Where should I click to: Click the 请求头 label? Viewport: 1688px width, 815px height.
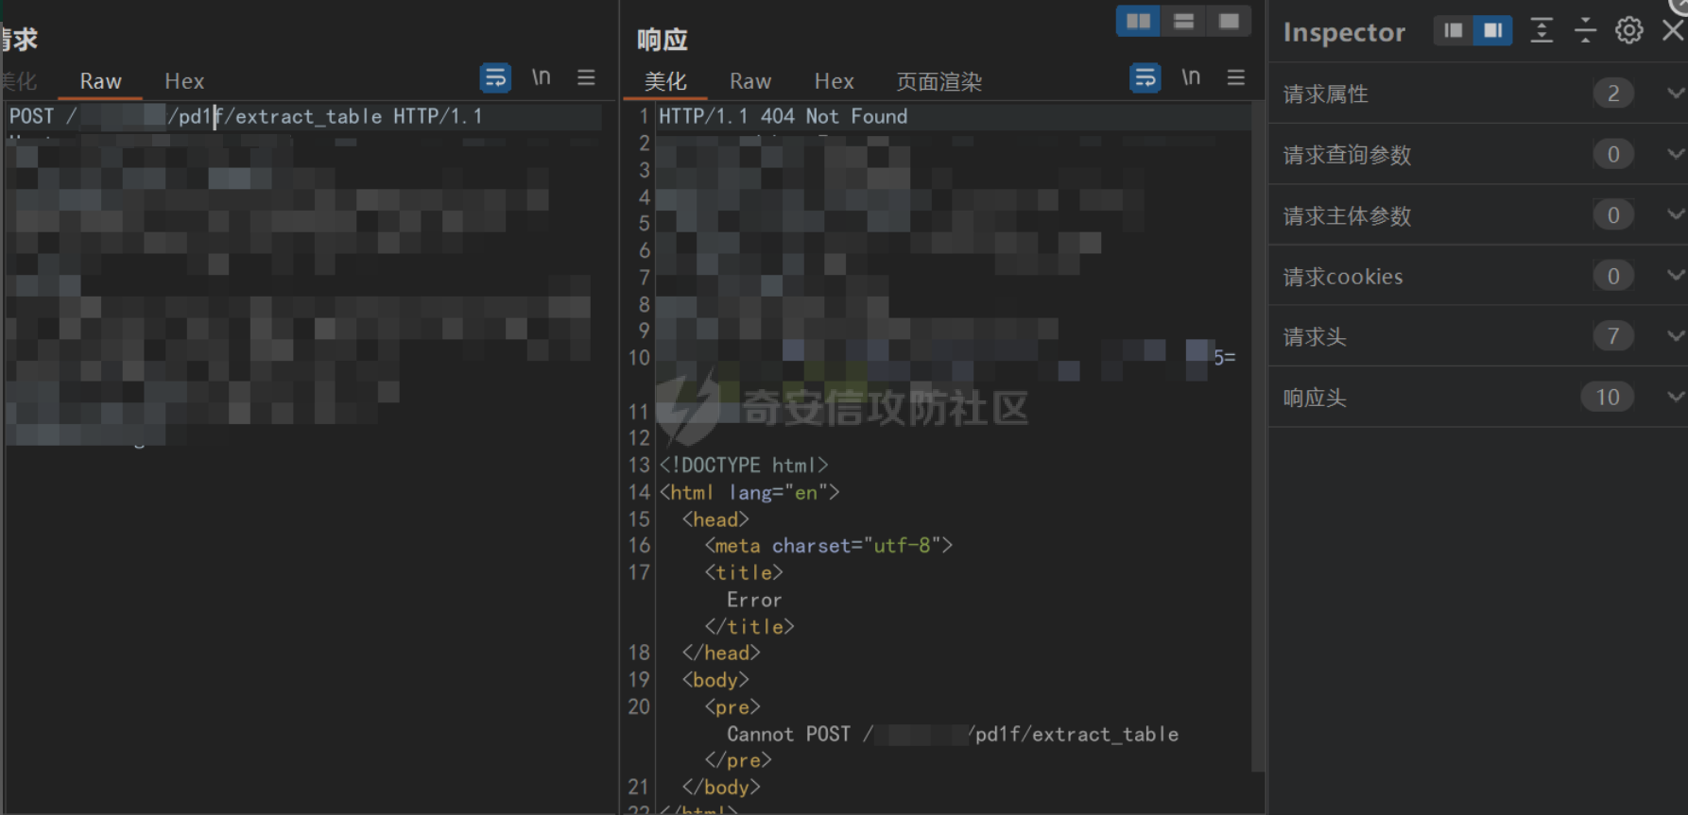[x=1315, y=336]
